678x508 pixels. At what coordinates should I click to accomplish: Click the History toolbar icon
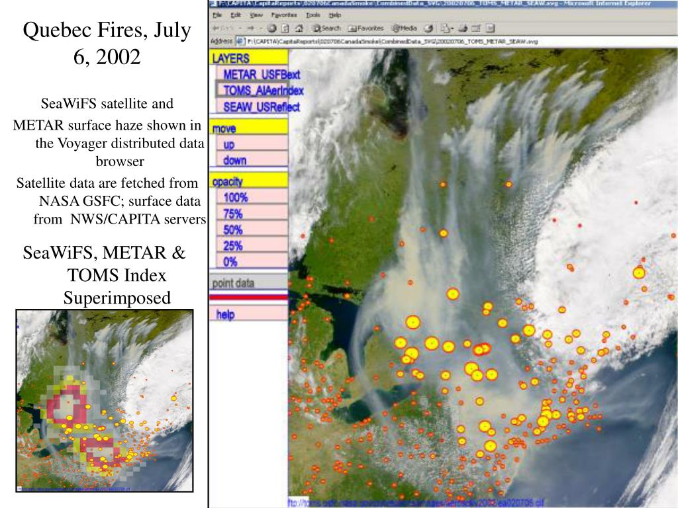pos(428,28)
